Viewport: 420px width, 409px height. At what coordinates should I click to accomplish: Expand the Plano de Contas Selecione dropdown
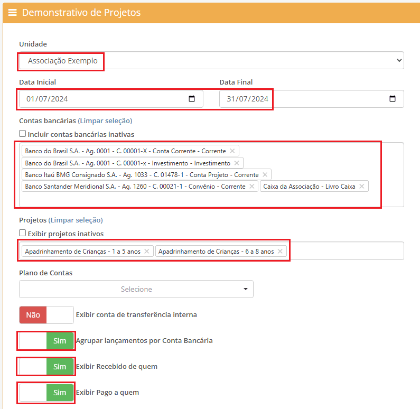(x=136, y=289)
